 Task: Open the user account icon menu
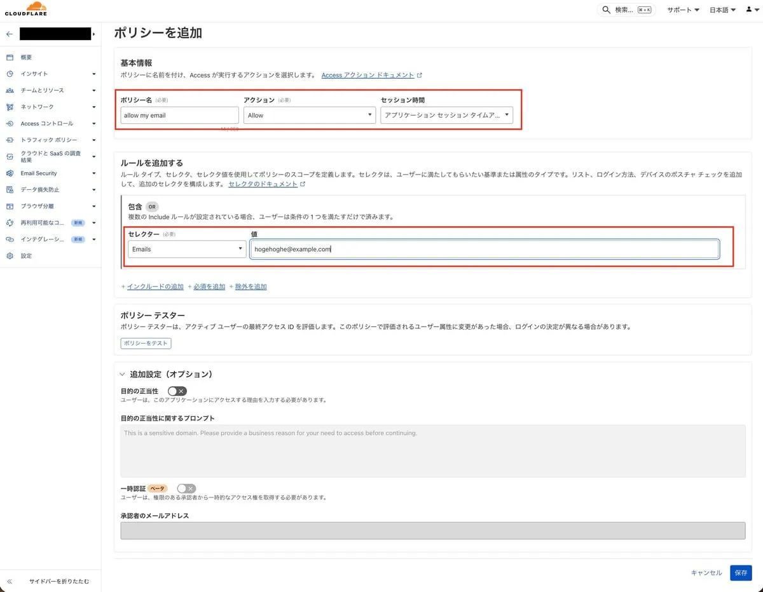pos(751,10)
